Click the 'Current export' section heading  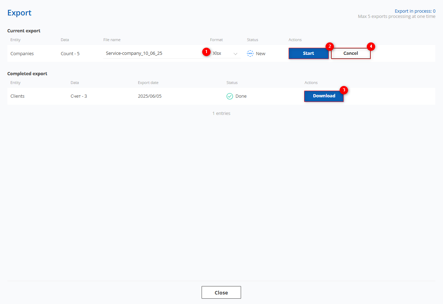click(x=24, y=31)
